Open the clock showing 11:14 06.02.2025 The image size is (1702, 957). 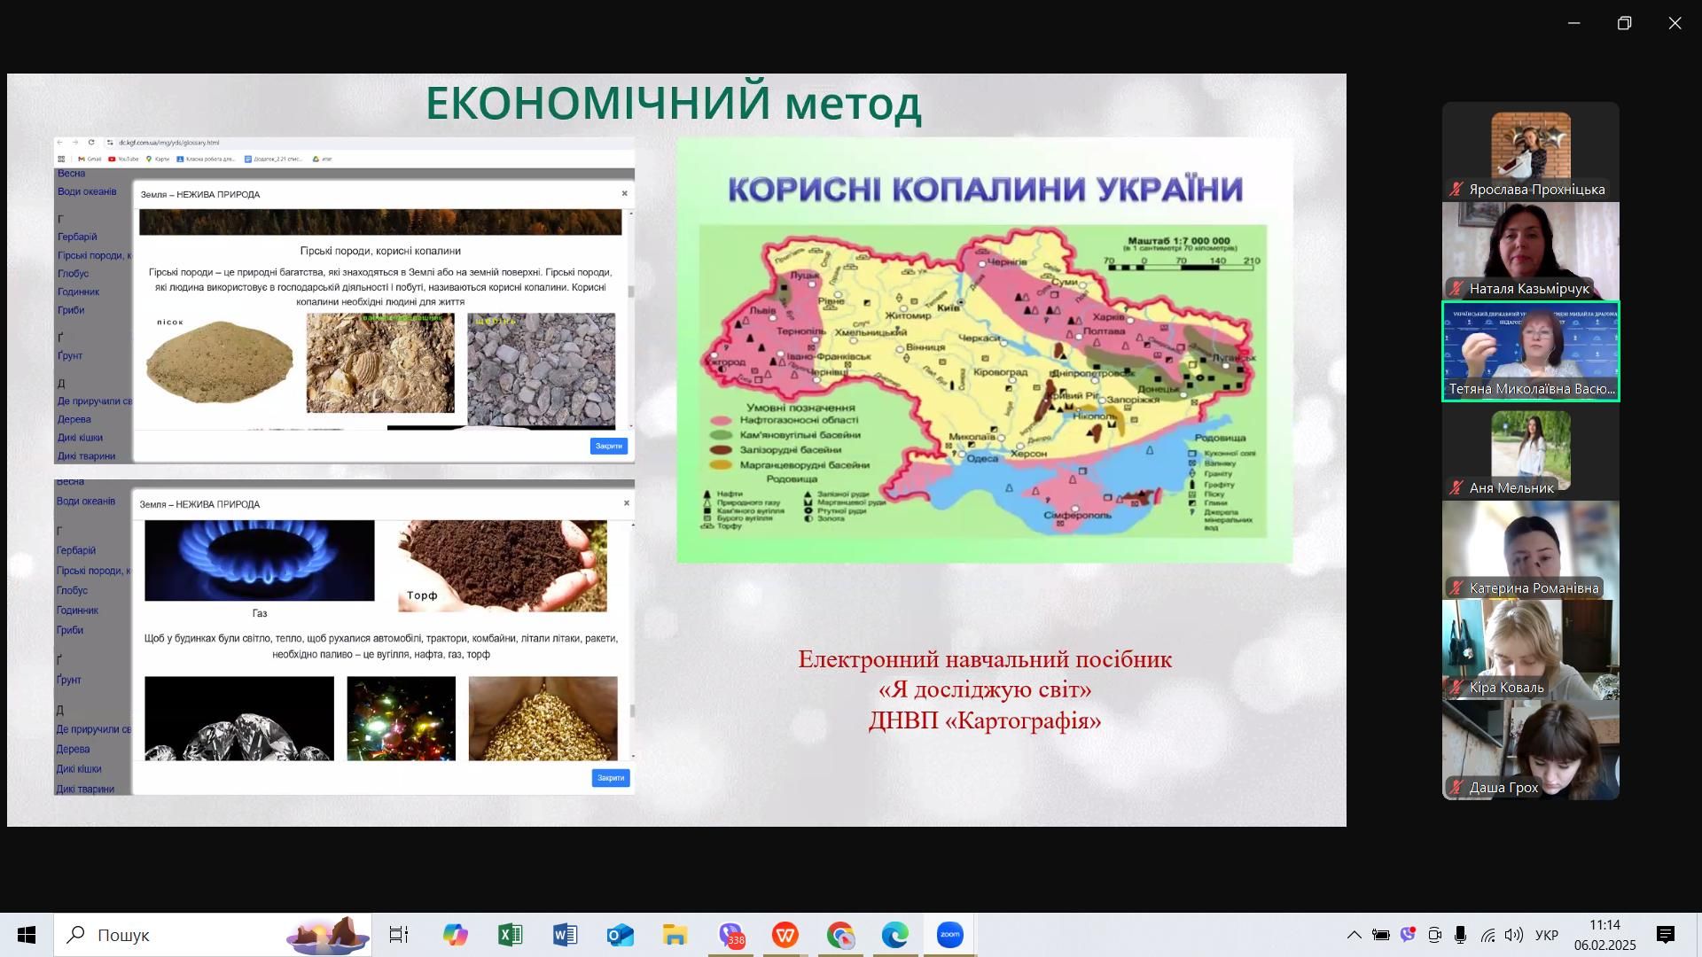pos(1604,935)
